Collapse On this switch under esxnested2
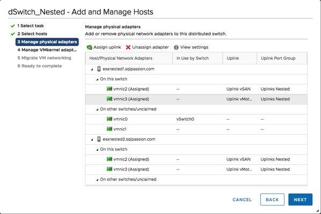Screen dimensions: 321x214 pyautogui.click(x=97, y=150)
